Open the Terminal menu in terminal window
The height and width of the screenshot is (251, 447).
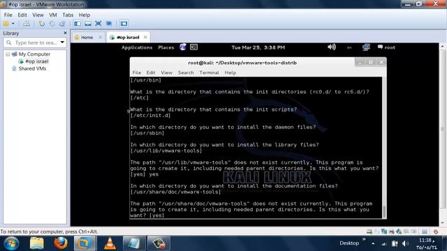coord(209,73)
